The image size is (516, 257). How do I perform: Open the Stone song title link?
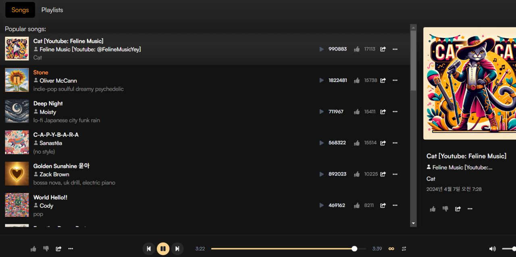tap(41, 73)
